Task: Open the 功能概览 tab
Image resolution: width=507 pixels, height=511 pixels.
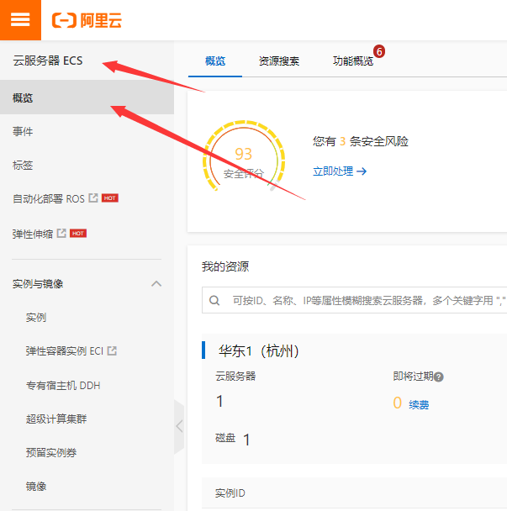Action: [353, 61]
